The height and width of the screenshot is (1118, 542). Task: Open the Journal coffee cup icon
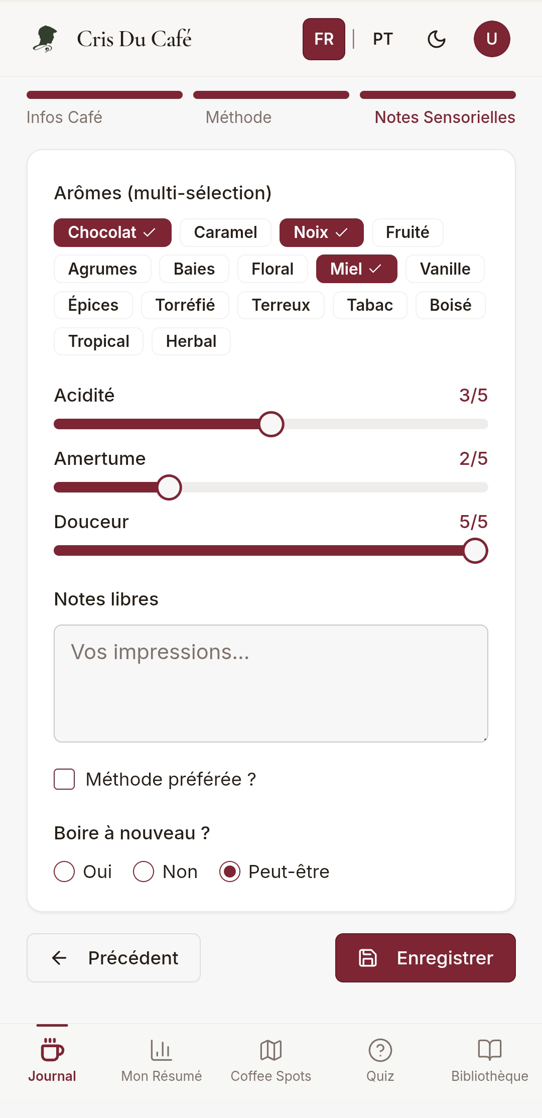tap(52, 1050)
